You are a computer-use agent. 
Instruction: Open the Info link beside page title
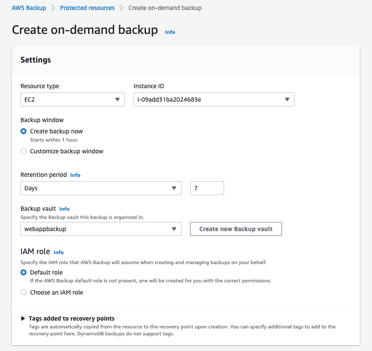tap(170, 32)
